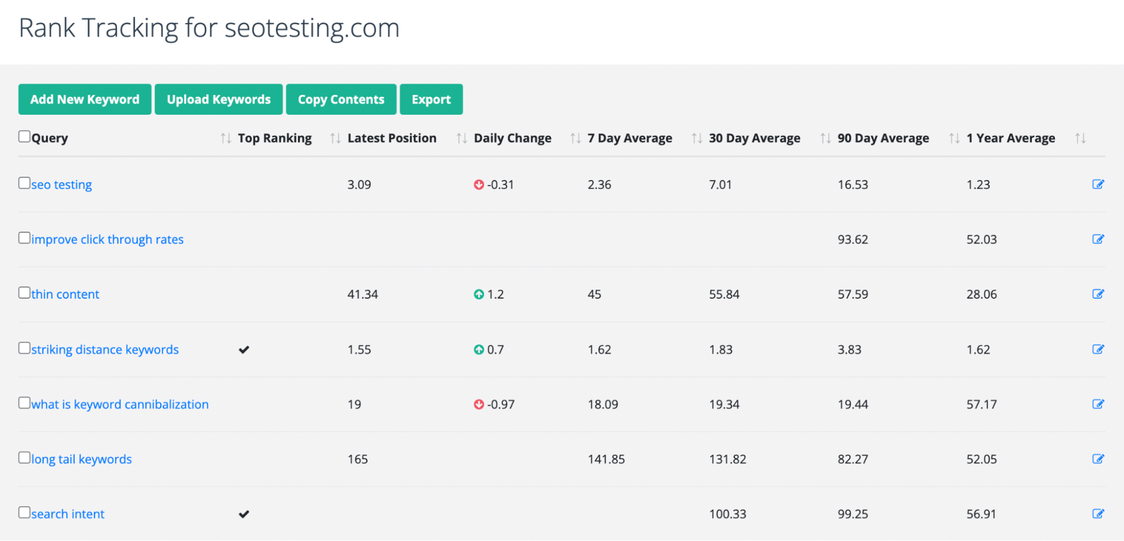This screenshot has height=541, width=1124.
Task: Sort by 7 Day Average arrows
Action: click(697, 138)
